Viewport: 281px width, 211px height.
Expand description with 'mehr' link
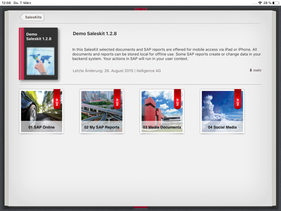(x=256, y=70)
